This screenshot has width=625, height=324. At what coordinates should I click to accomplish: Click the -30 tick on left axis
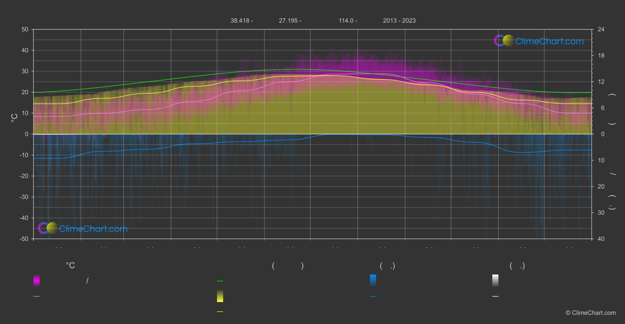[x=24, y=197]
